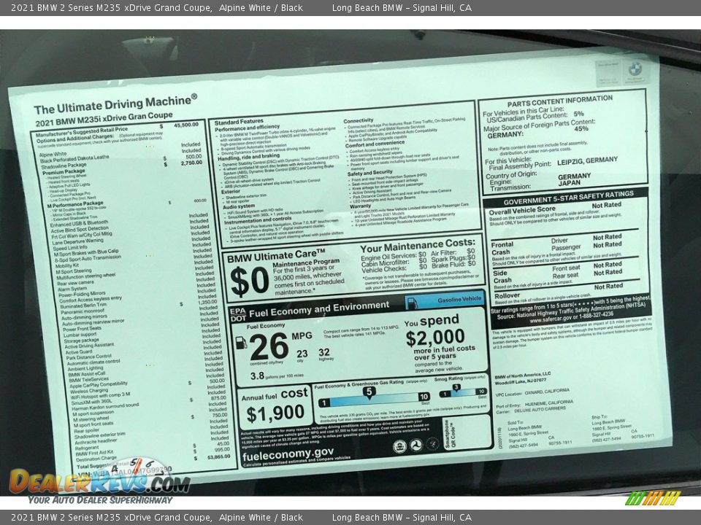Viewport: 701px width, 525px height.
Task: Click the "Warranty" subheading
Action: [x=360, y=206]
